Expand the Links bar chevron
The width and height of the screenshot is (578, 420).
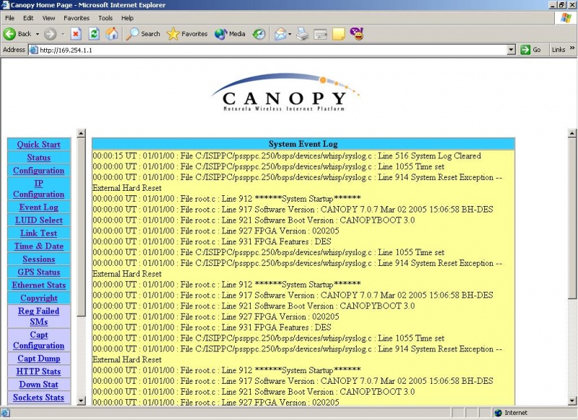point(573,49)
